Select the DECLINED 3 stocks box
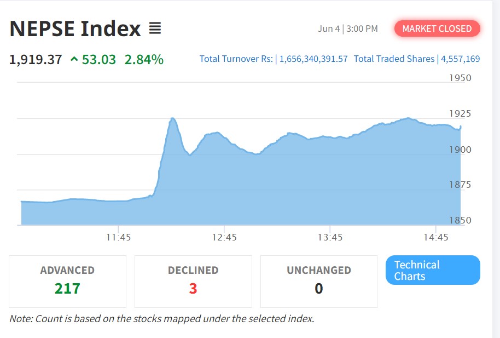The height and width of the screenshot is (338, 500). coord(193,281)
